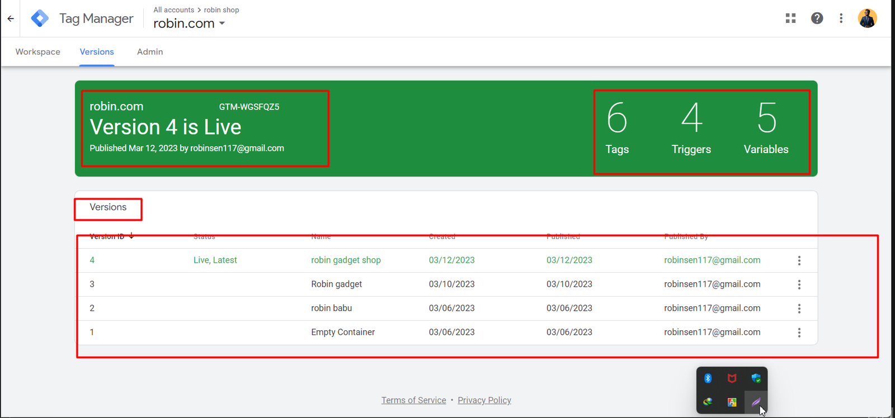Click publisher email in version 4 row

tap(712, 260)
